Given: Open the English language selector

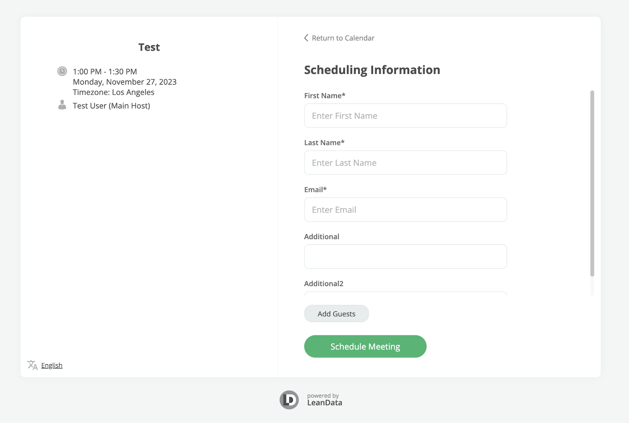Looking at the screenshot, I should pyautogui.click(x=51, y=365).
